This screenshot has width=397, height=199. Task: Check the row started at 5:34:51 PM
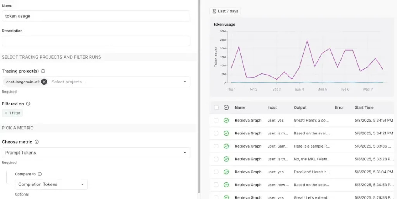[x=216, y=120]
